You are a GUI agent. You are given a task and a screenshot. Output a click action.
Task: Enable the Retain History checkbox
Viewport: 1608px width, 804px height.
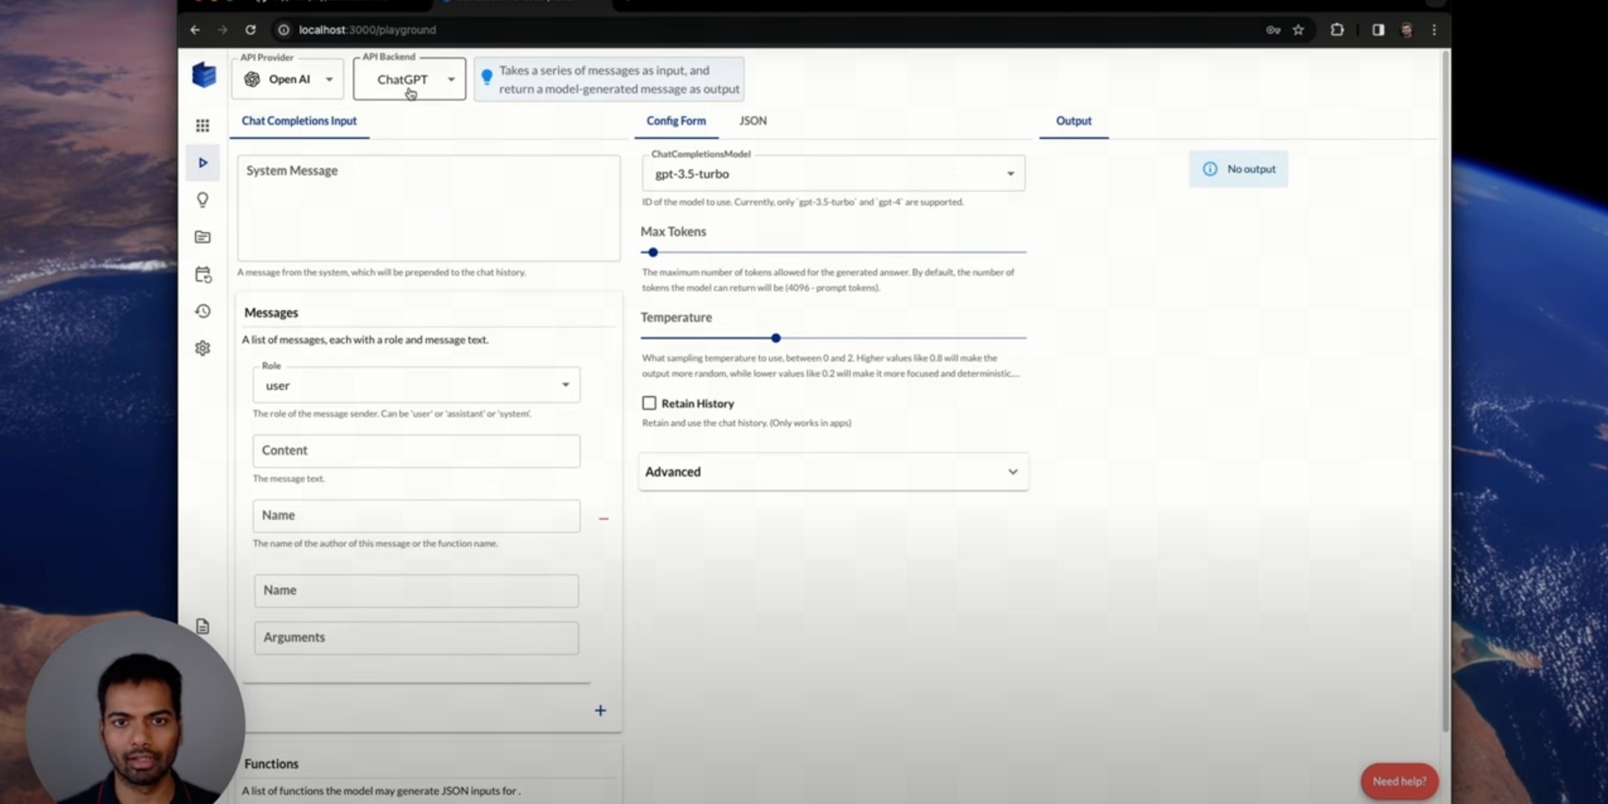[649, 404]
